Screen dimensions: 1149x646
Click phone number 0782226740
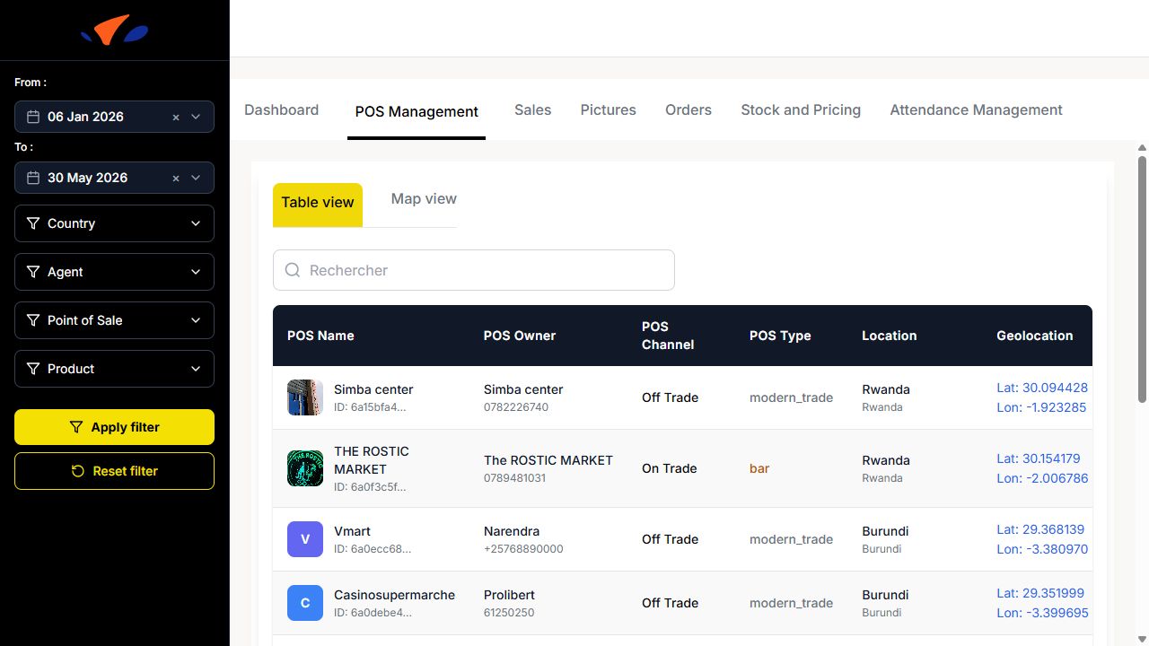(516, 407)
